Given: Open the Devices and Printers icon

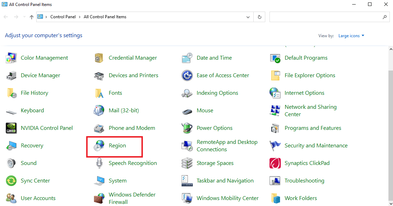Looking at the screenshot, I should click(99, 75).
